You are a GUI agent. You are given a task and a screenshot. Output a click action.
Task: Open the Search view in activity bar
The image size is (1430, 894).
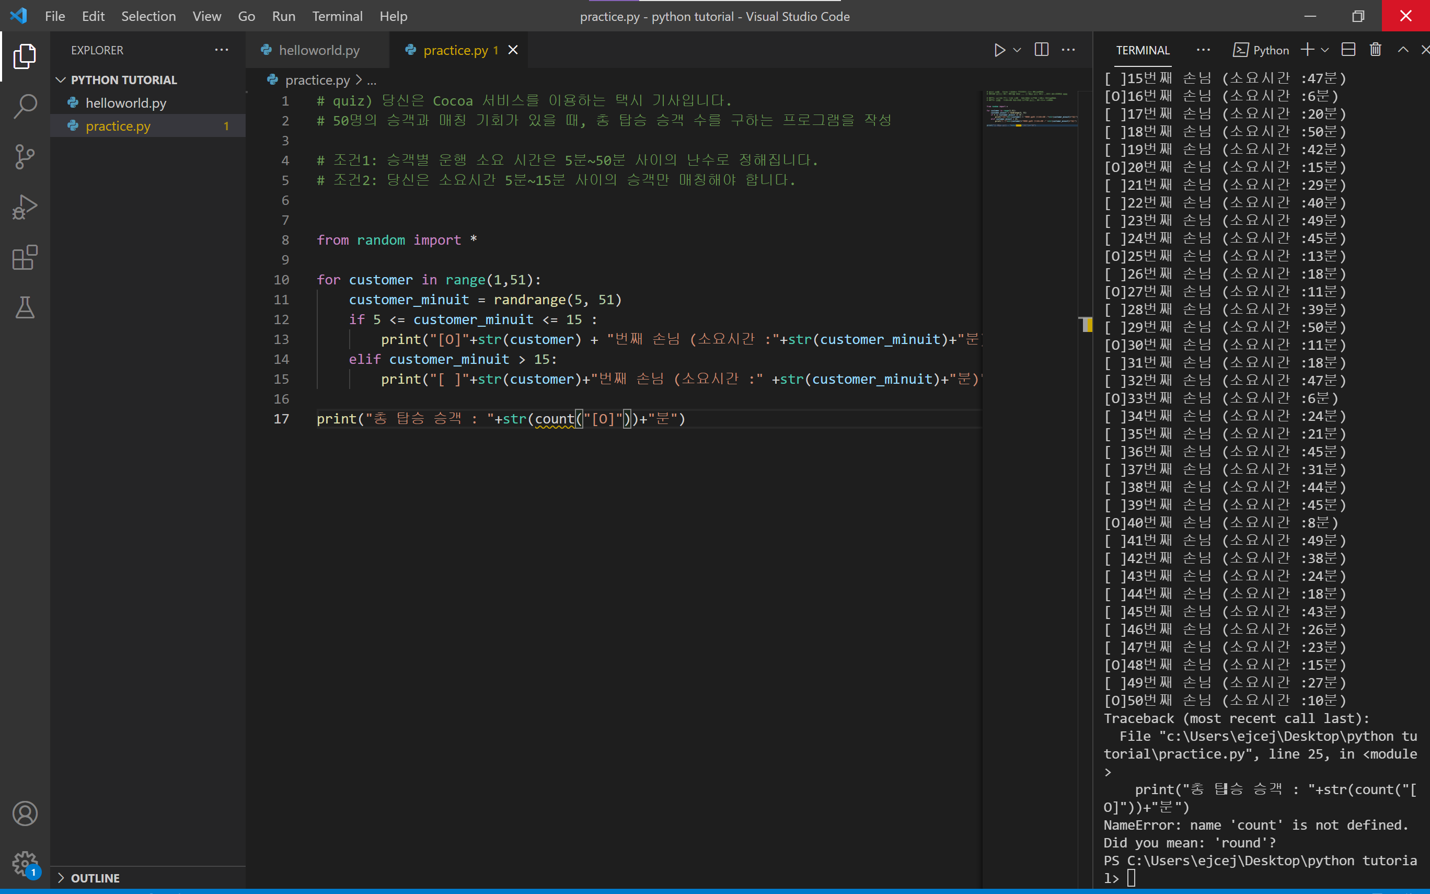click(25, 107)
